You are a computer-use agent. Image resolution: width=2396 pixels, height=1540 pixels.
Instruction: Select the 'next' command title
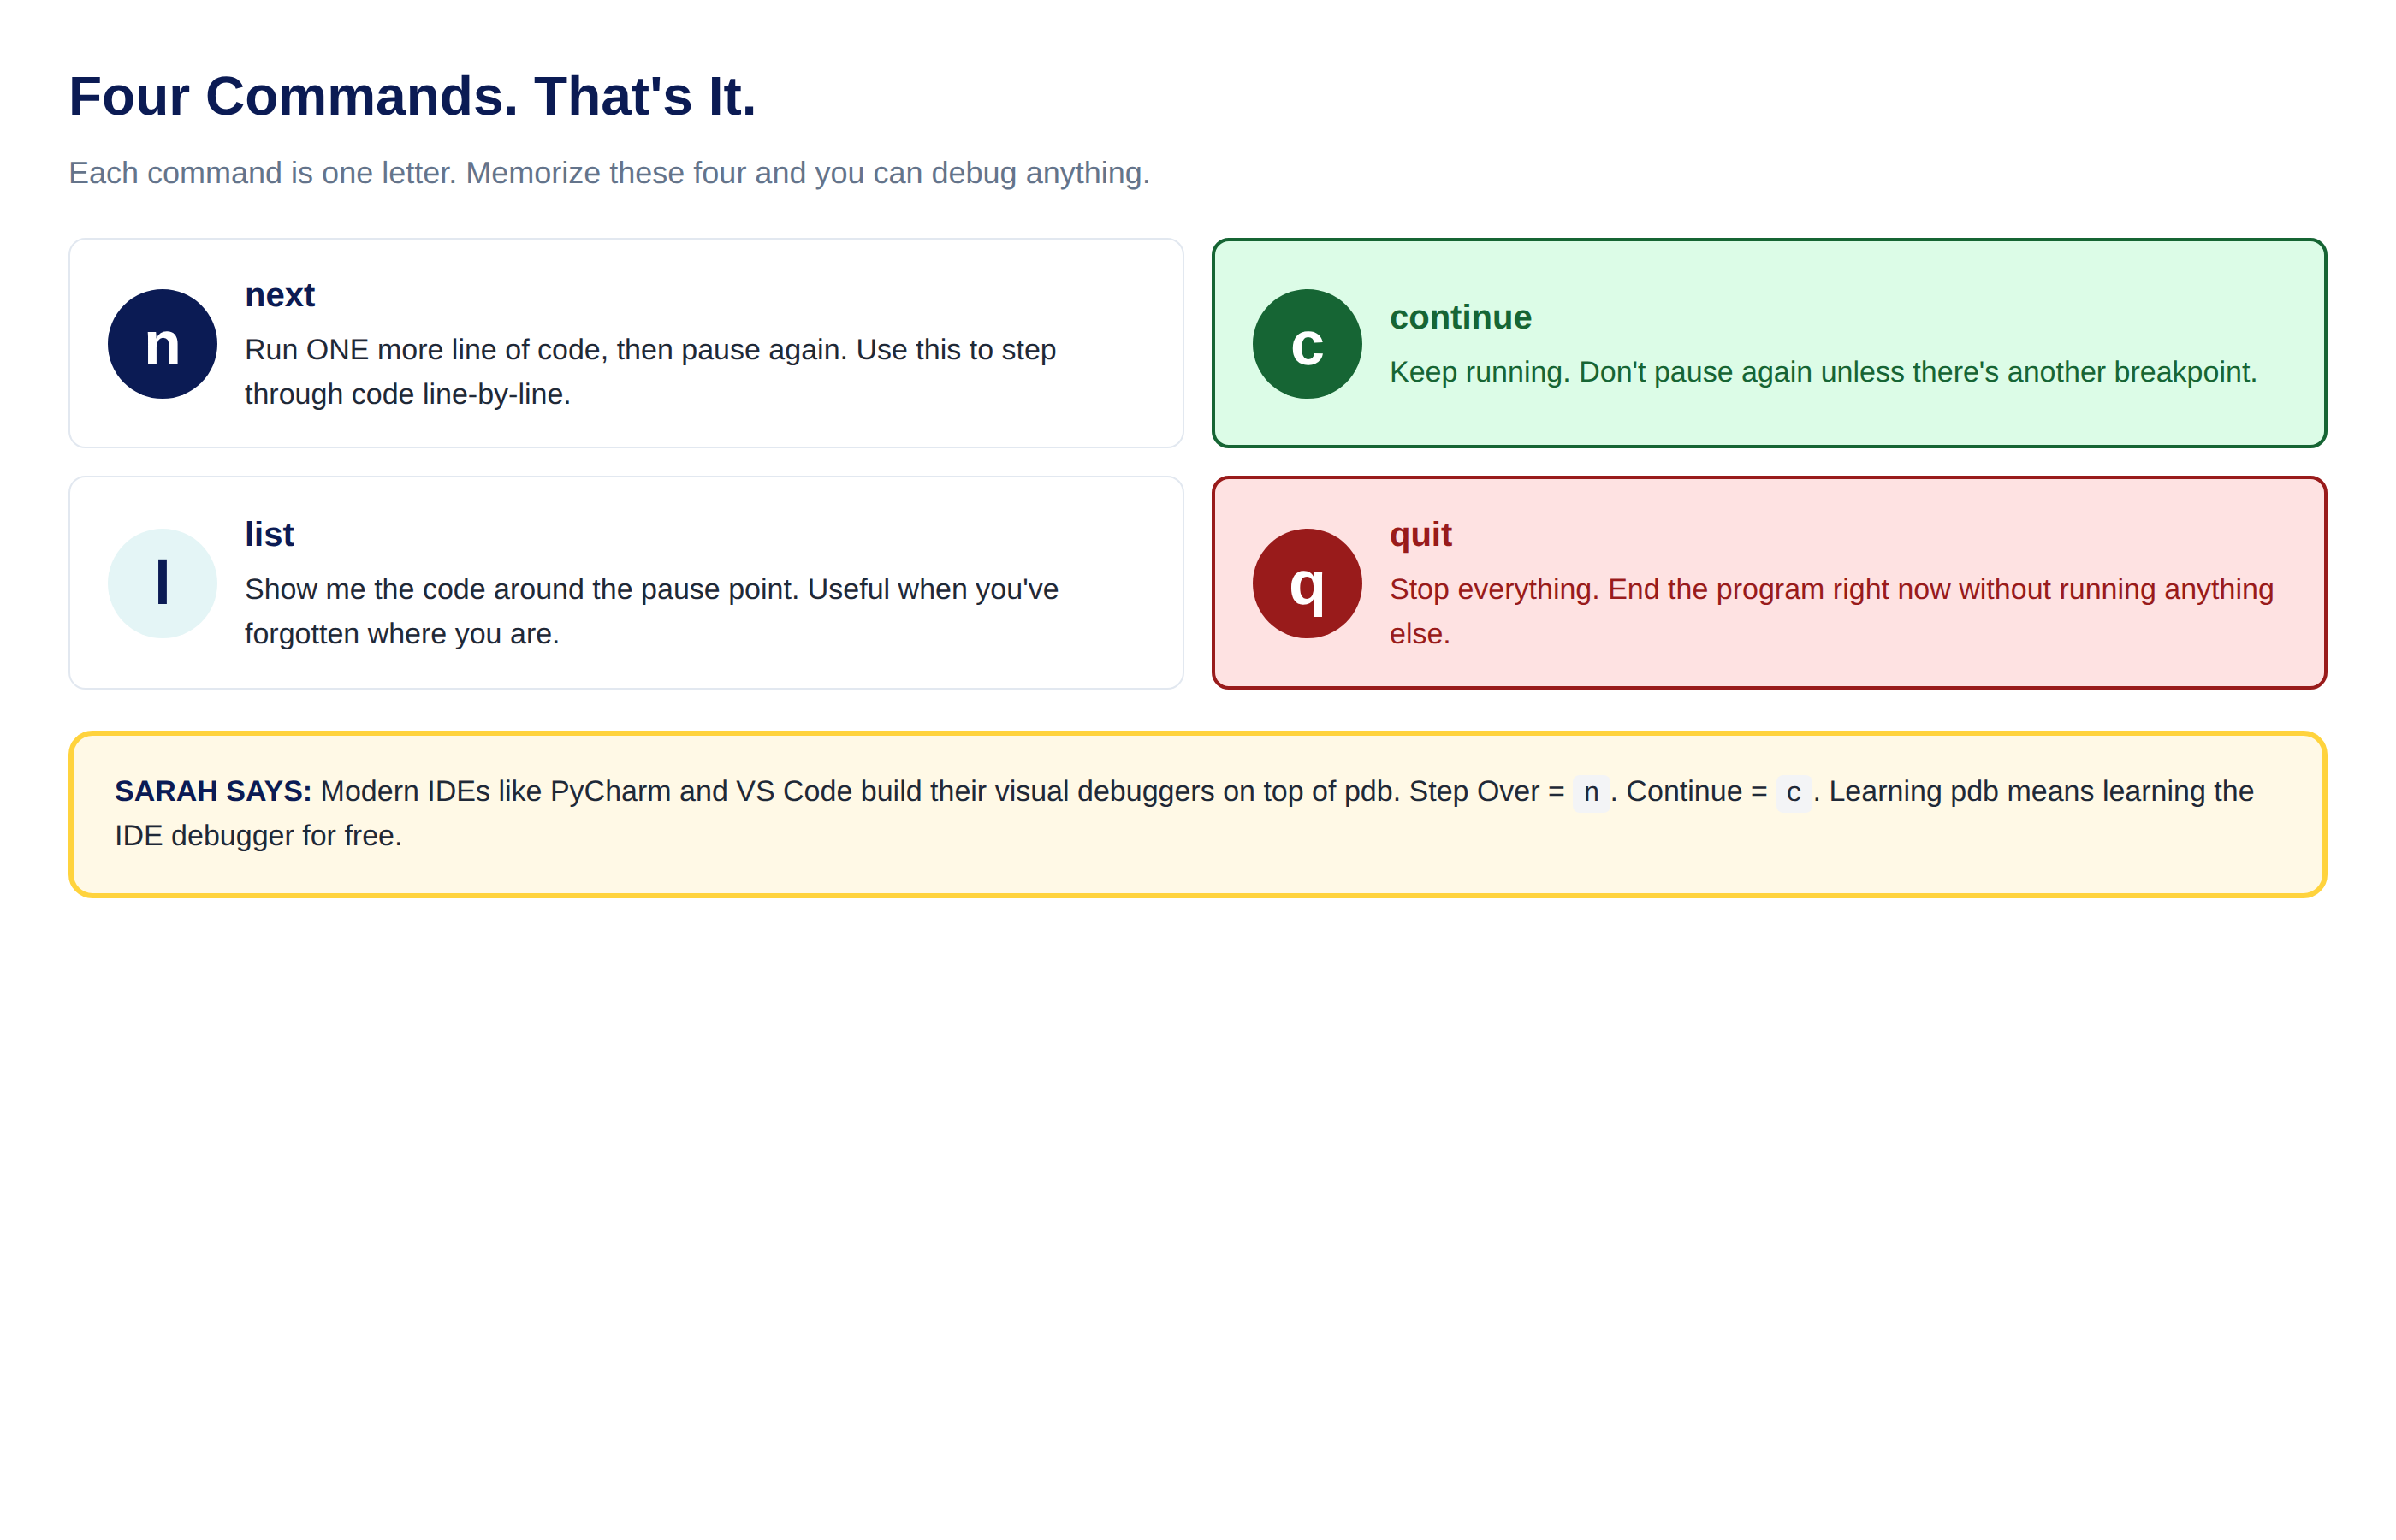point(280,295)
